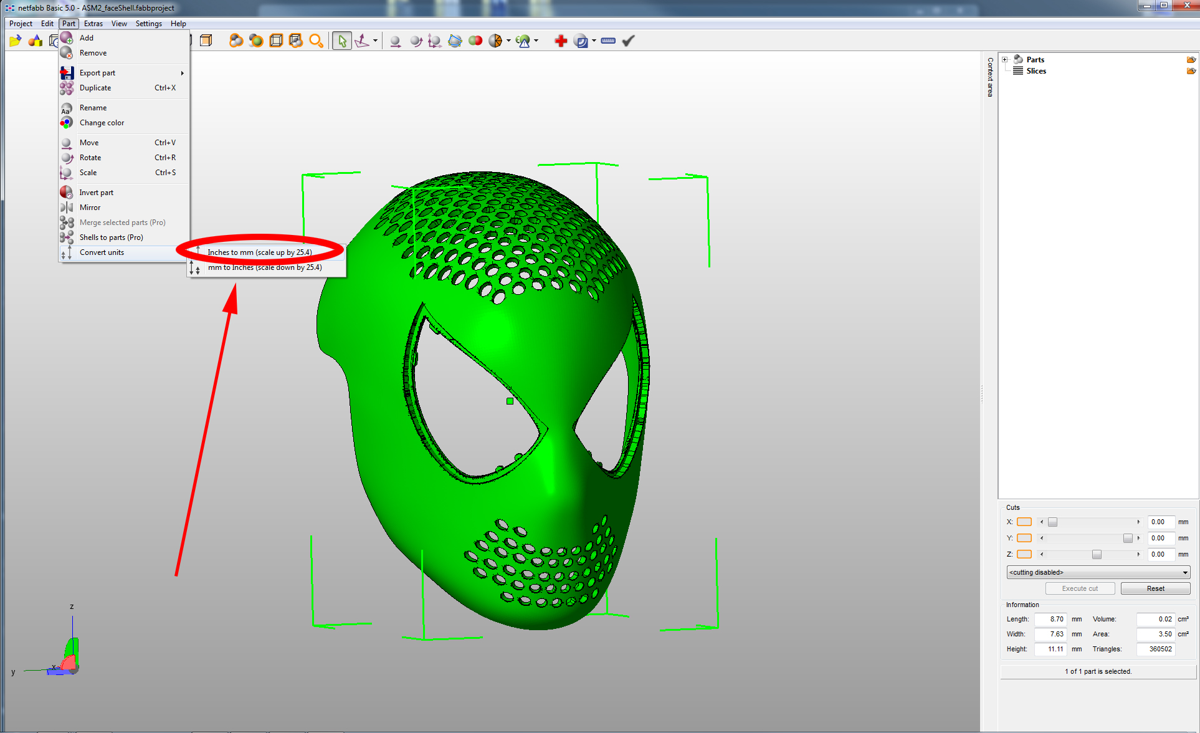Viewport: 1200px width, 733px height.
Task: Select Mirror from the Part menu
Action: [x=124, y=208]
